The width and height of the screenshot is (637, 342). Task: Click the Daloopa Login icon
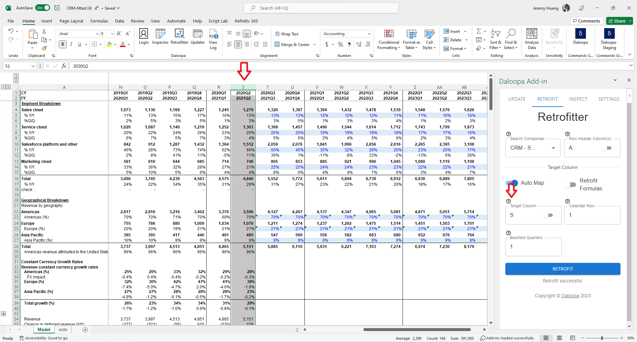tap(144, 36)
